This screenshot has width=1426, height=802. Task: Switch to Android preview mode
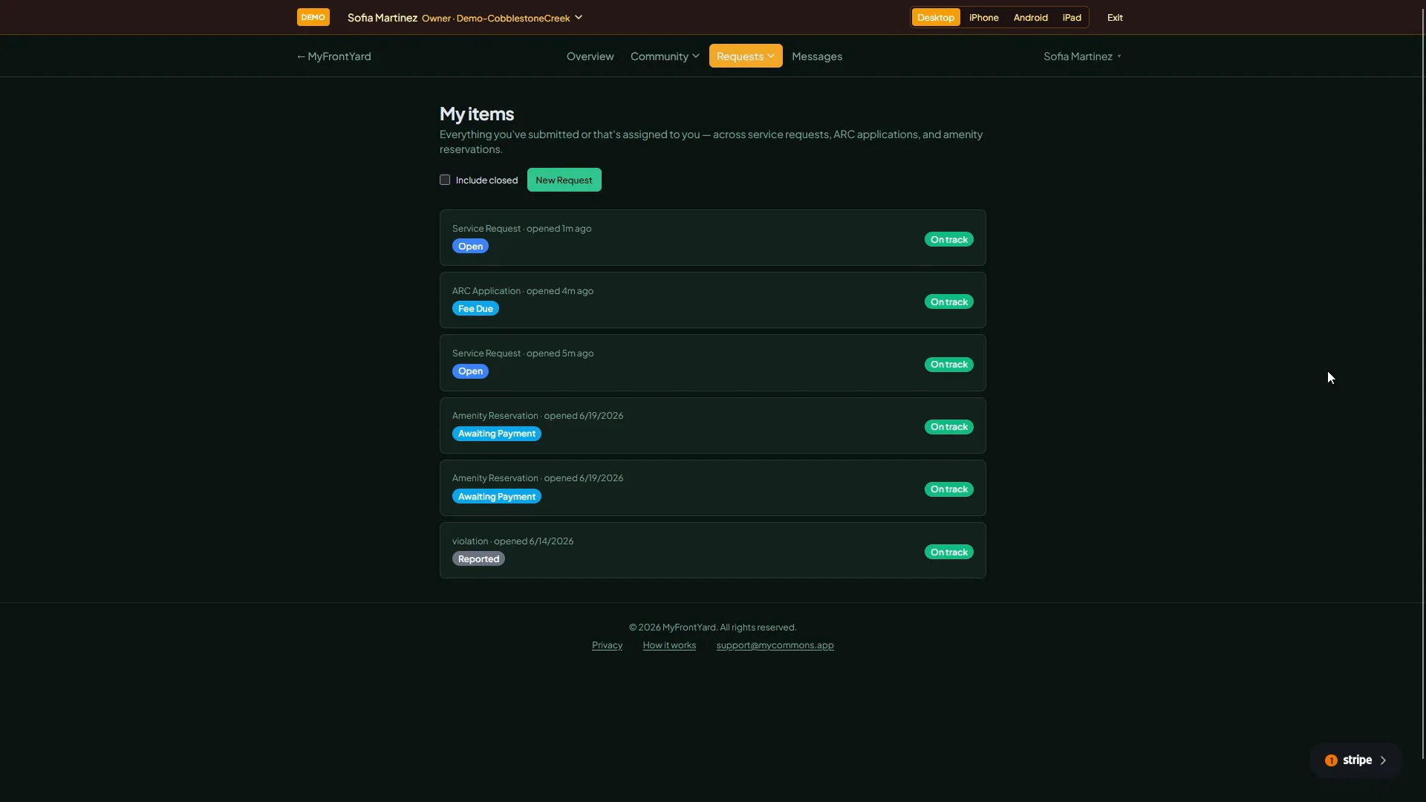[1031, 17]
